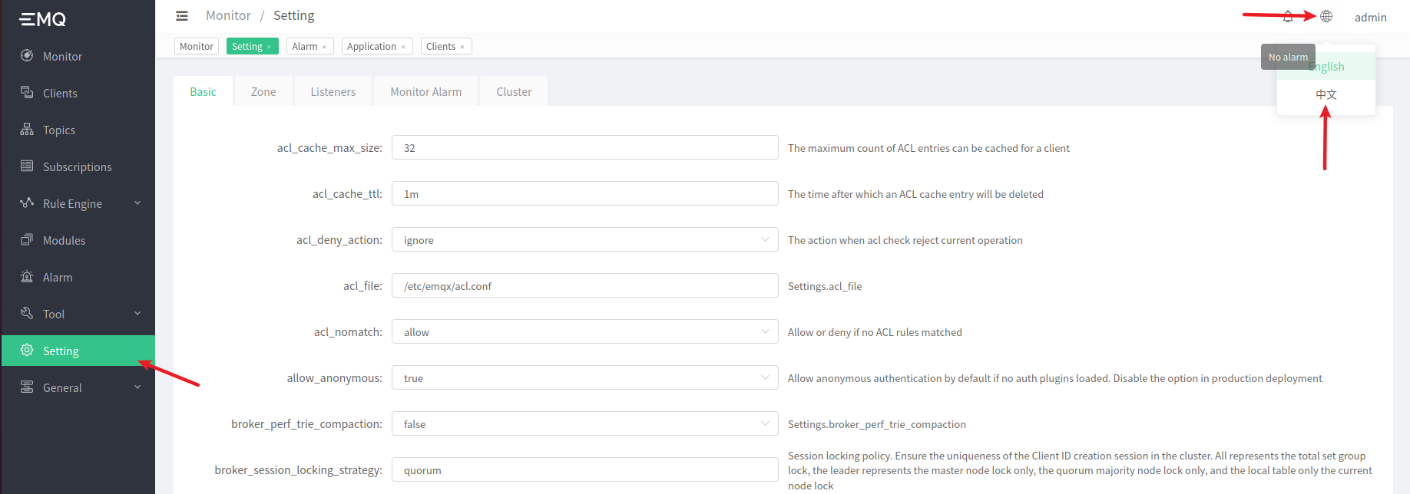Expand the General submenu chevron
Viewport: 1410px width, 494px height.
coord(137,387)
